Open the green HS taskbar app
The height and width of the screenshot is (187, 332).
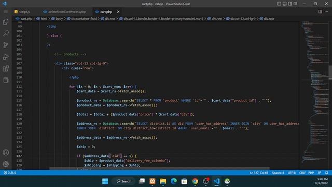[227, 181]
